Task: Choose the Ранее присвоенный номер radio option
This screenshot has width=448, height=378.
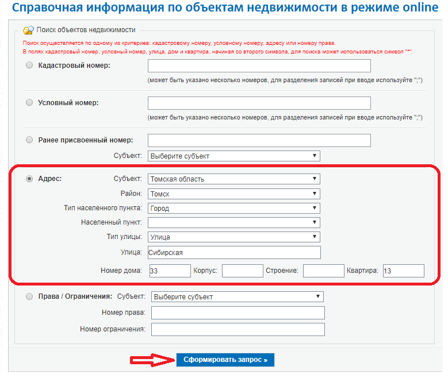Action: (x=29, y=140)
